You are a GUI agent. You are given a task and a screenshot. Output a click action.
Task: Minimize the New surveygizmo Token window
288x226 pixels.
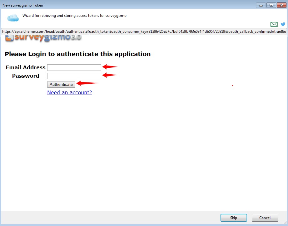[x=261, y=5]
